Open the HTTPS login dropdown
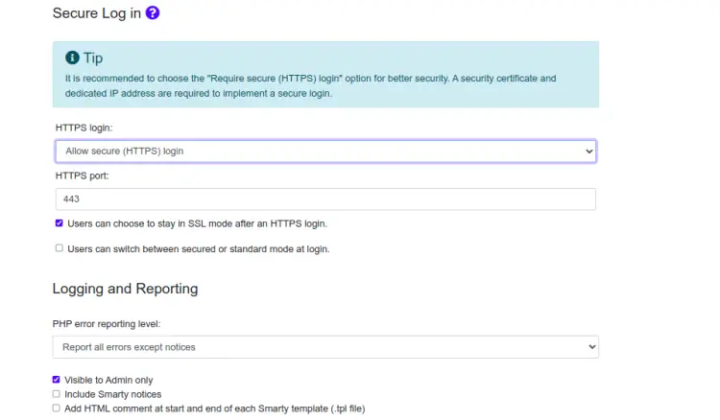Viewport: 720px width, 420px height. coord(325,152)
